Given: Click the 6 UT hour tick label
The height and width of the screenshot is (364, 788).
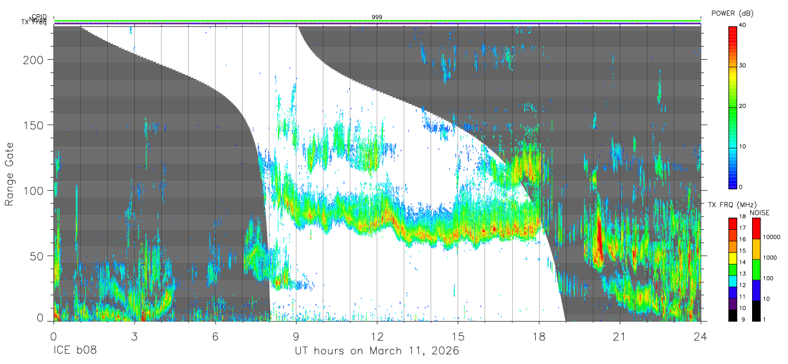Looking at the screenshot, I should point(215,336).
